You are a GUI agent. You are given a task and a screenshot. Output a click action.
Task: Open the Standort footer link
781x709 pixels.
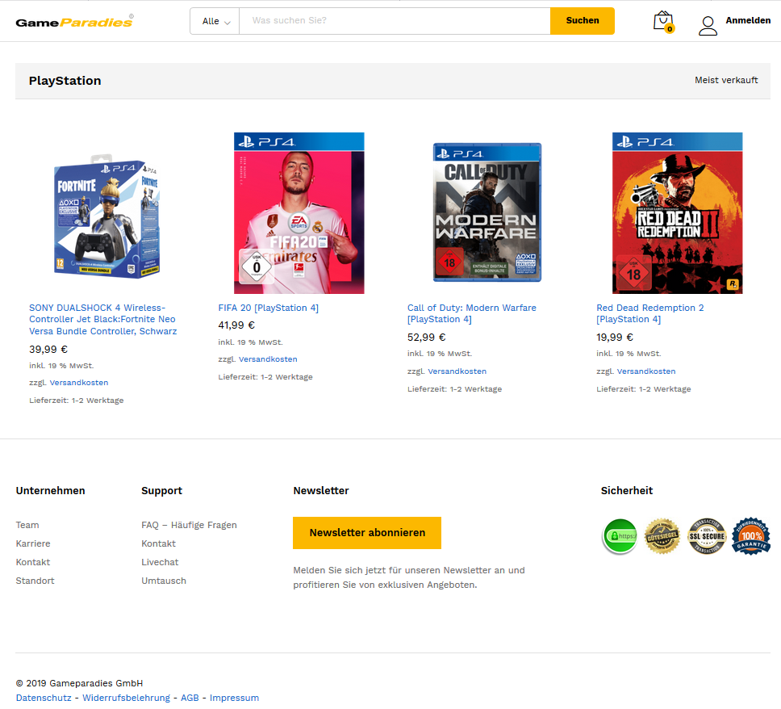click(x=35, y=581)
